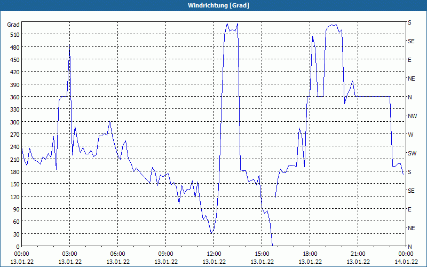Click the 21:00 time label
The image size is (427, 267).
(x=358, y=254)
